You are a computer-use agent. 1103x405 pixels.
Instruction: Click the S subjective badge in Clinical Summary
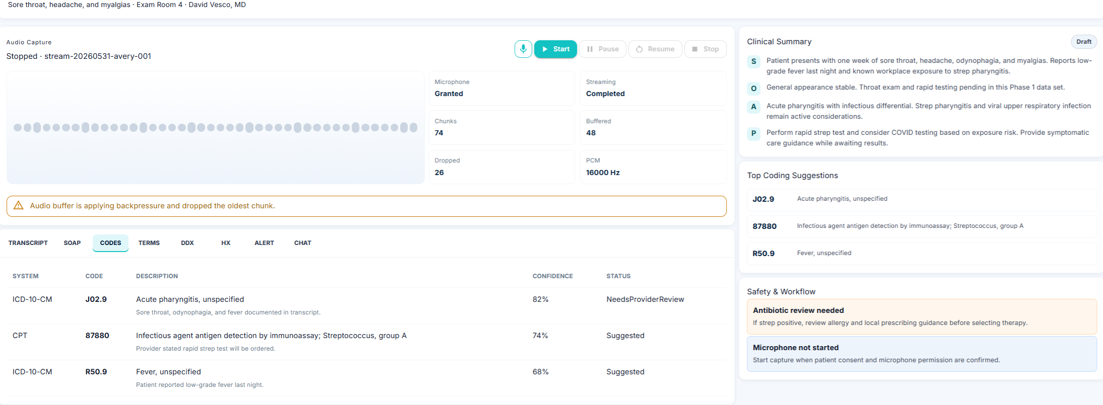click(x=754, y=61)
